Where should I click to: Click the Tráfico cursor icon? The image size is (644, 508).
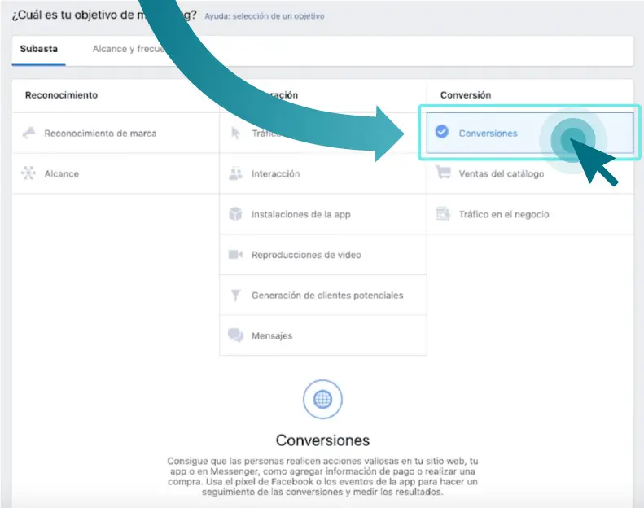point(236,133)
